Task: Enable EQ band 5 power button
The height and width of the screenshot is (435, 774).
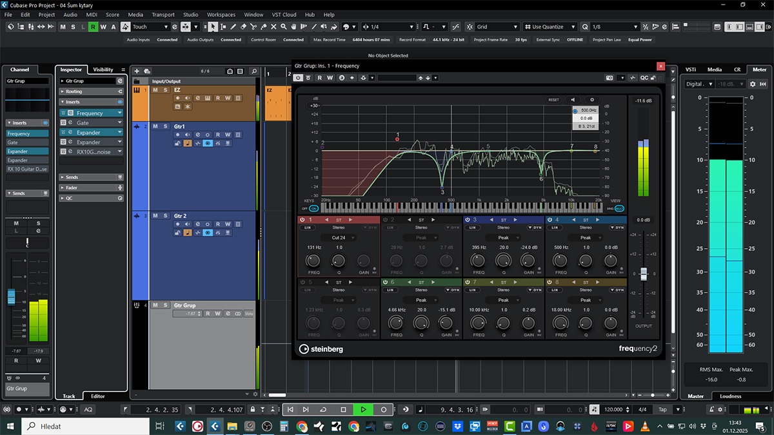Action: pyautogui.click(x=303, y=282)
